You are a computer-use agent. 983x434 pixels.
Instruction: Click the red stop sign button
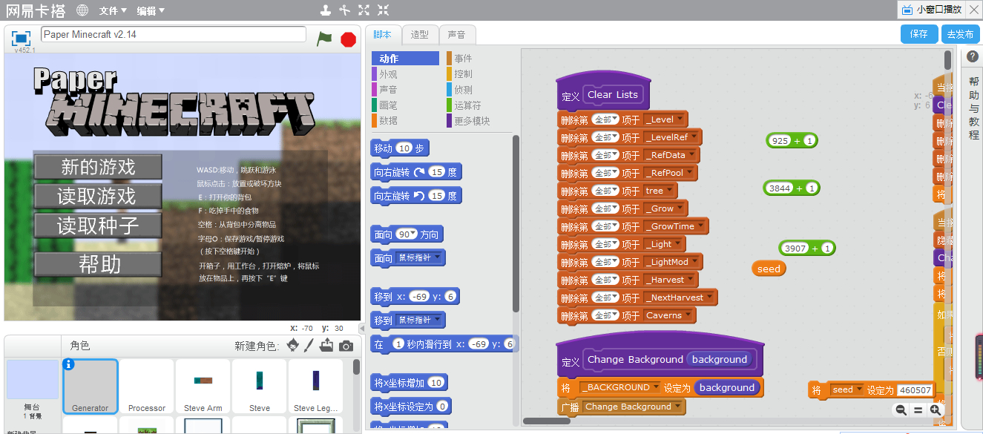[348, 39]
